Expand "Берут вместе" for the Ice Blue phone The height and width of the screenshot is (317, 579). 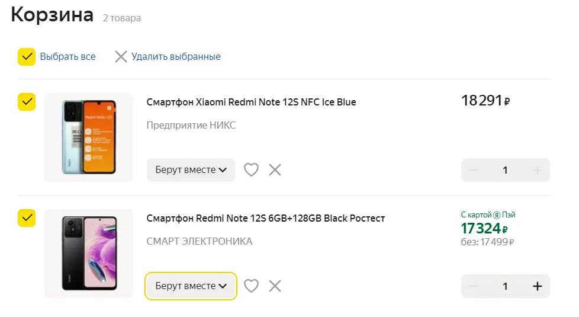pos(191,170)
